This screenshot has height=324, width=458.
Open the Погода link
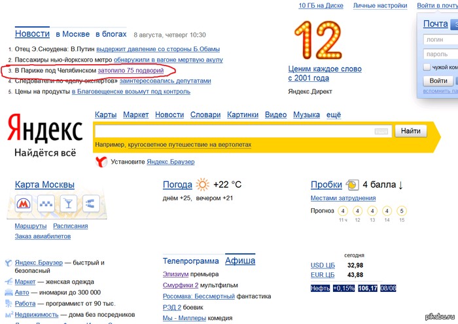tap(177, 185)
